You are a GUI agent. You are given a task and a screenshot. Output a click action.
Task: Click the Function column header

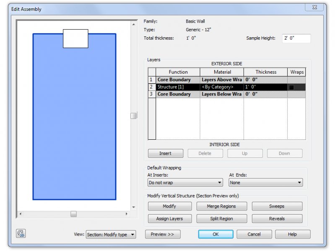[x=178, y=72]
